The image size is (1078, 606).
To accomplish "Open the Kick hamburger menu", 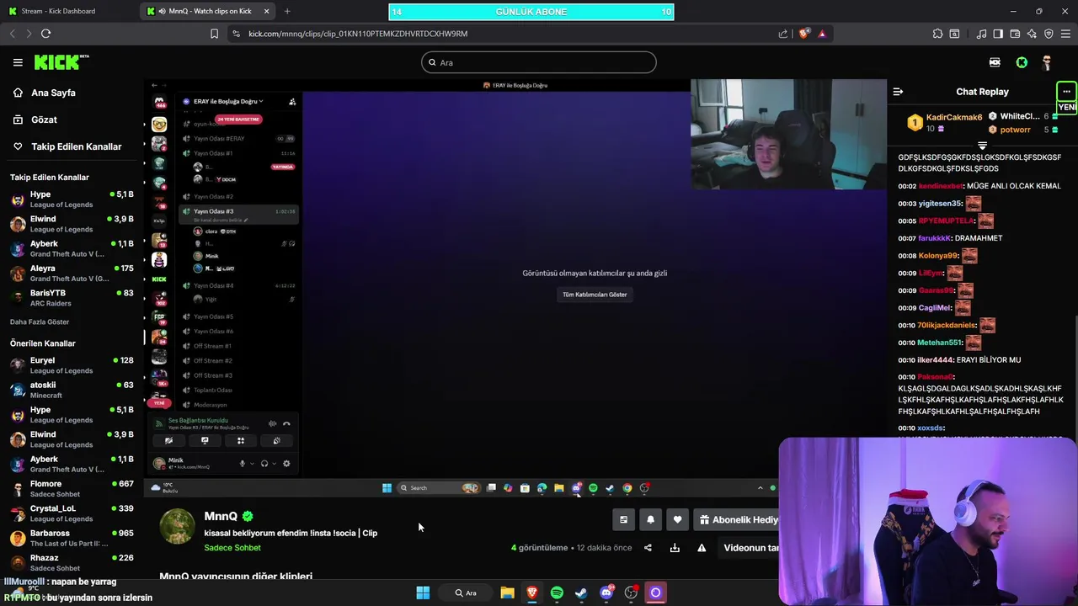I will [x=18, y=62].
